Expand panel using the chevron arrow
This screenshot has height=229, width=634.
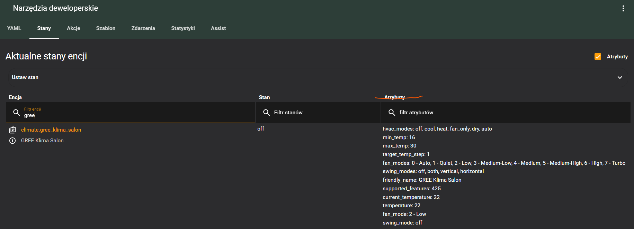619,78
